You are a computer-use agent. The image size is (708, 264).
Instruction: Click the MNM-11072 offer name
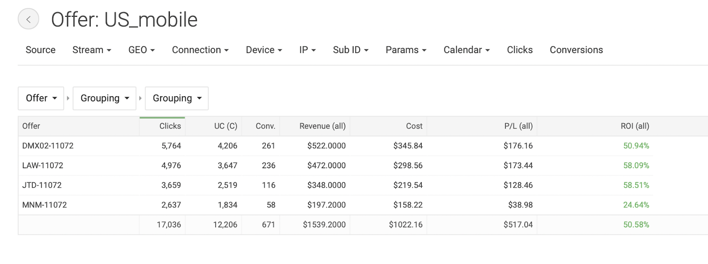tap(44, 205)
